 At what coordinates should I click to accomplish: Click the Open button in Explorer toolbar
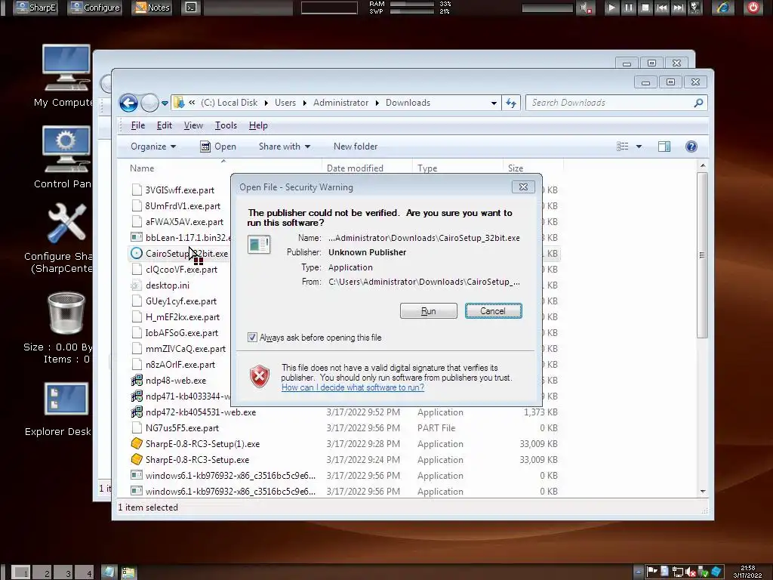(x=218, y=147)
